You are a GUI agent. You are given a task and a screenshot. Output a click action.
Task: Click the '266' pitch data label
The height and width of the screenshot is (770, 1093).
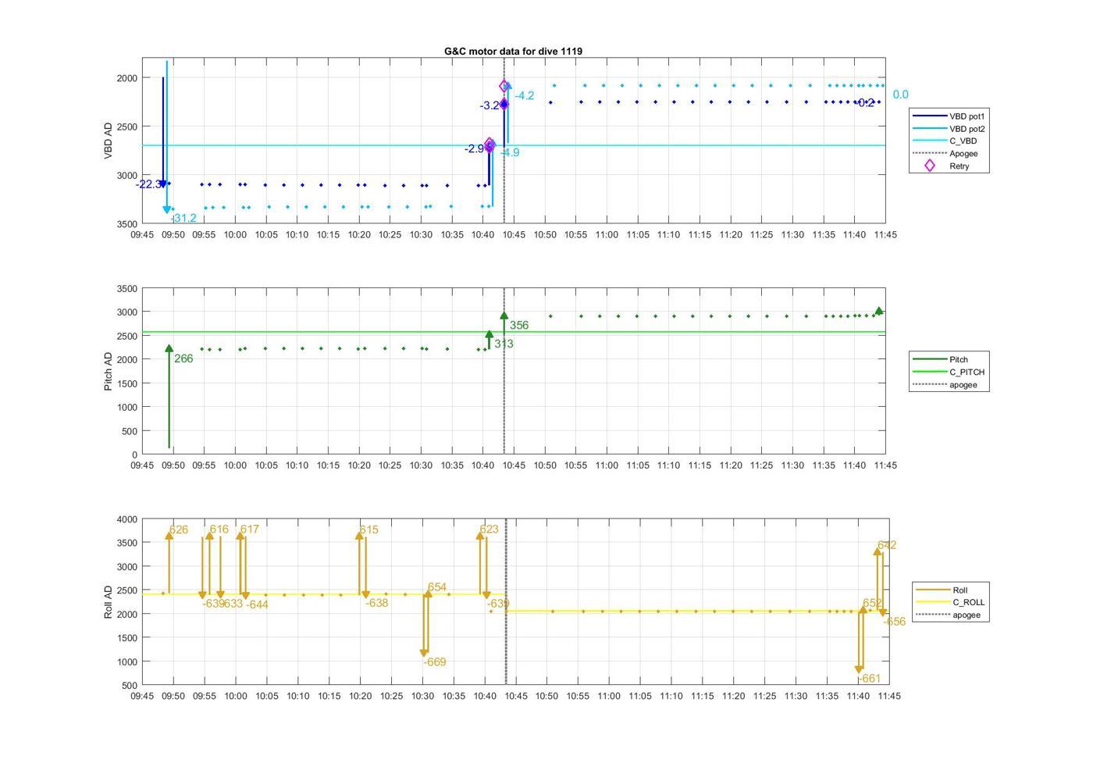[x=183, y=359]
